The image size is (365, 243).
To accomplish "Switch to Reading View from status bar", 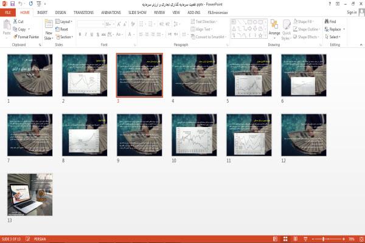I will tap(296, 239).
